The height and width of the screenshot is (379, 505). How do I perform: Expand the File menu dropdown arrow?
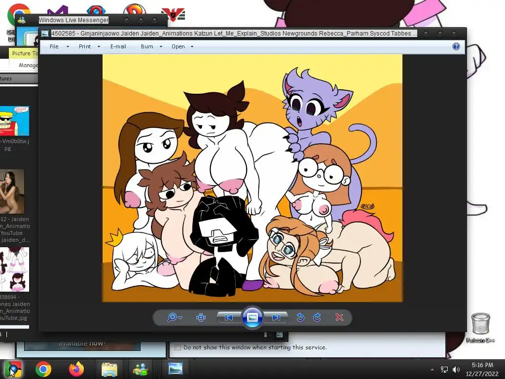point(68,47)
